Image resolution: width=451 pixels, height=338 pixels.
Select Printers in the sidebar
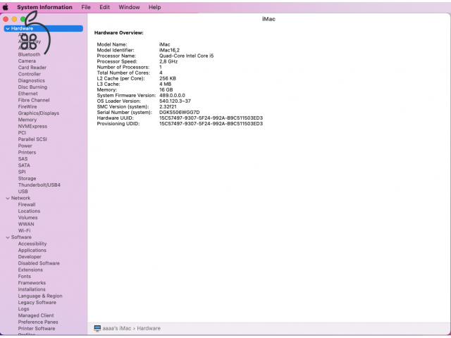(27, 152)
